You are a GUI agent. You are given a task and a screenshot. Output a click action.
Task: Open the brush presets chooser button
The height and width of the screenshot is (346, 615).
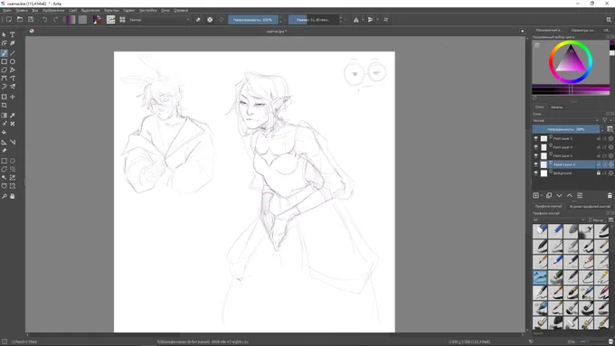coord(122,20)
